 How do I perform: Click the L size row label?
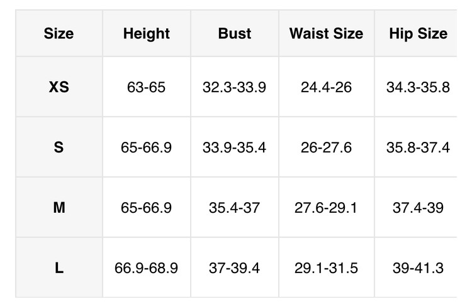[59, 268]
